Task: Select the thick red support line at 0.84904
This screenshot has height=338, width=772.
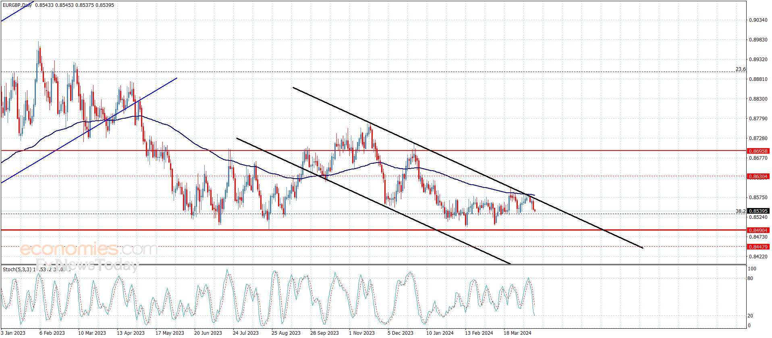Action: [373, 230]
